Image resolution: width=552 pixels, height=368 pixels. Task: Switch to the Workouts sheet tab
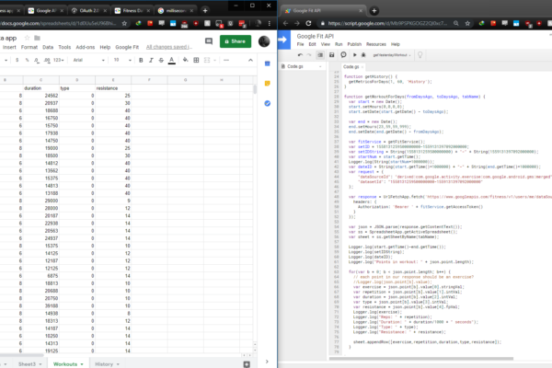pos(65,364)
